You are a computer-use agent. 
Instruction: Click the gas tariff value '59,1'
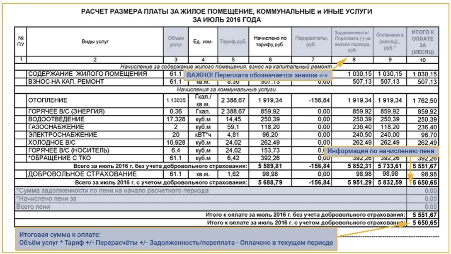pyautogui.click(x=233, y=127)
